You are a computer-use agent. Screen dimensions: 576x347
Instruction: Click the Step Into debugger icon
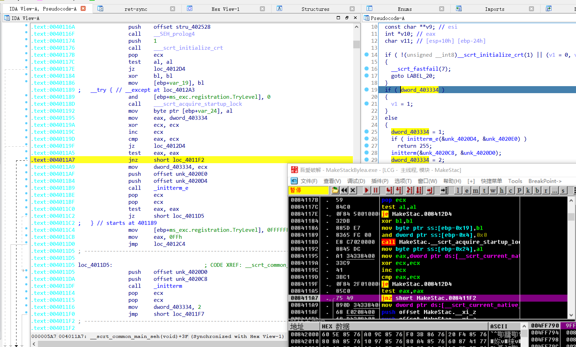389,190
